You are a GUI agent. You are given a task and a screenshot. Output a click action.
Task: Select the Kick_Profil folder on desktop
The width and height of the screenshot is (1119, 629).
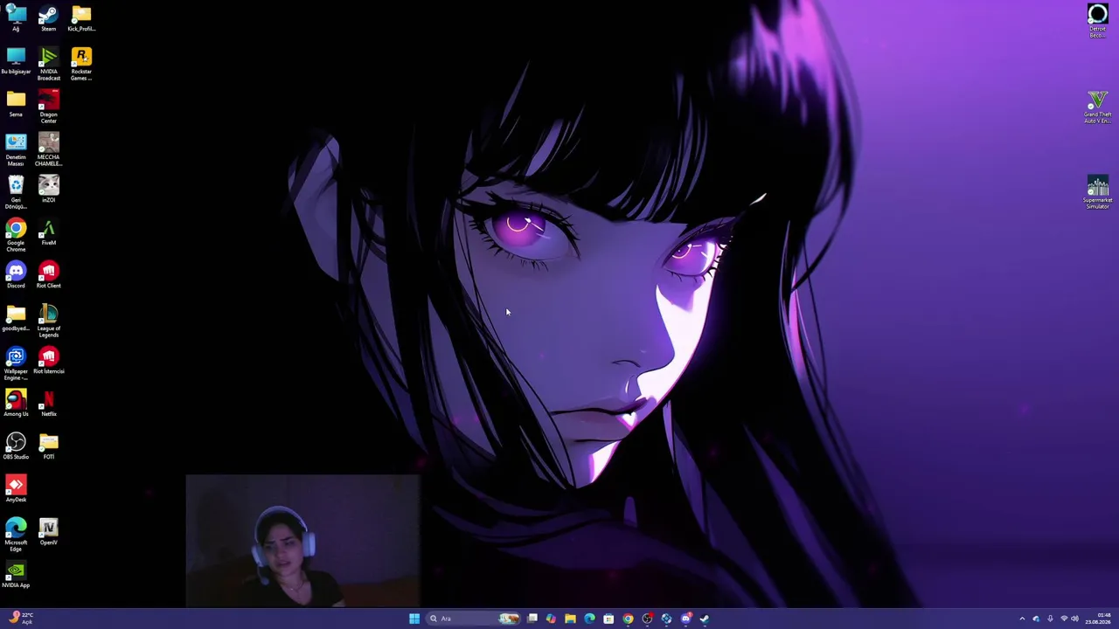point(81,18)
